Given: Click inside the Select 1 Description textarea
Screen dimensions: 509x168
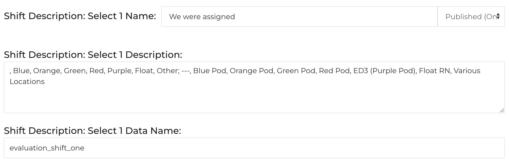Looking at the screenshot, I should pyautogui.click(x=254, y=96).
